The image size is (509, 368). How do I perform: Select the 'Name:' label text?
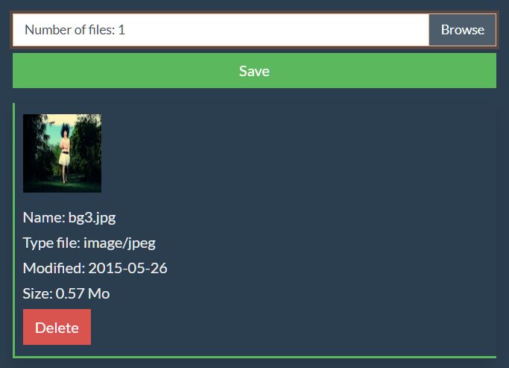[x=44, y=217]
